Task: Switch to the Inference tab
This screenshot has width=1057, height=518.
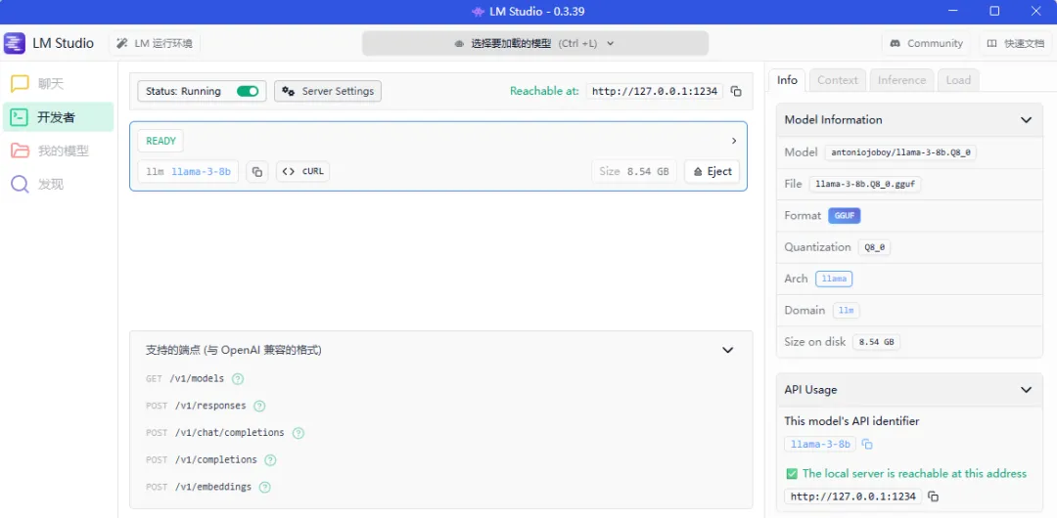Action: coord(901,80)
